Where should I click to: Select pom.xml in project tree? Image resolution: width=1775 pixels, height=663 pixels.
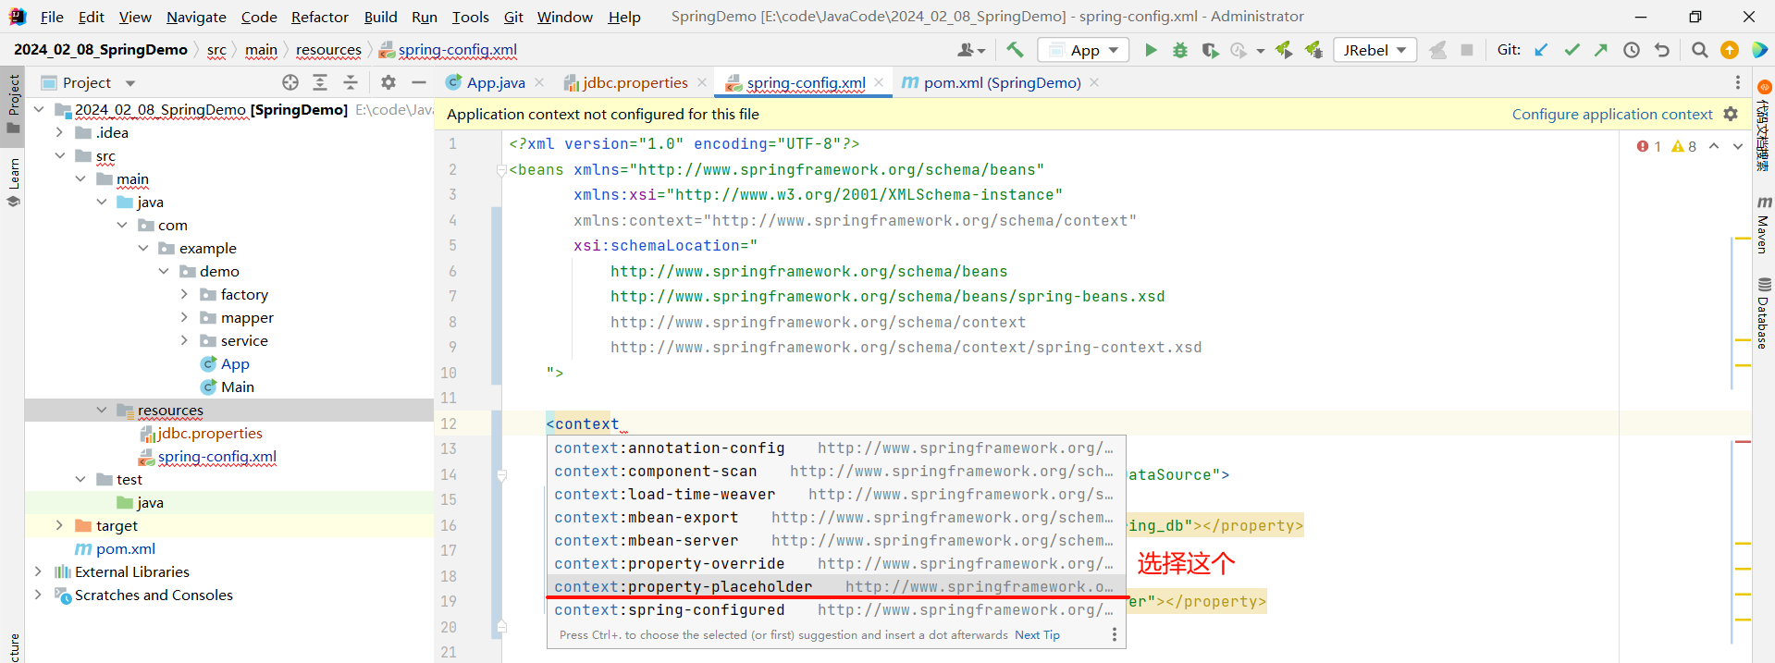[125, 548]
